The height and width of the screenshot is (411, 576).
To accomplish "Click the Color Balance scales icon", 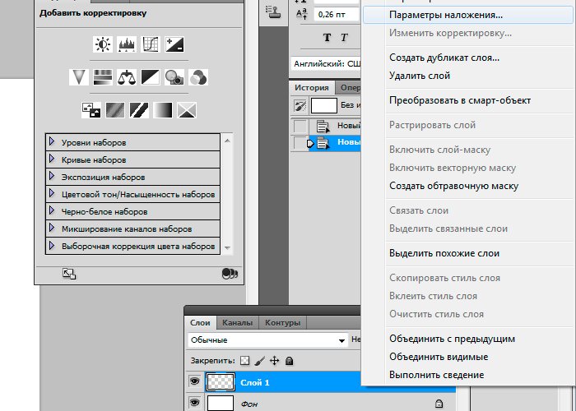I will point(127,77).
